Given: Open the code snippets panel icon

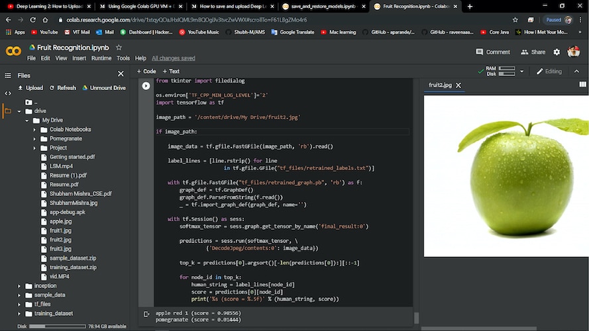Looking at the screenshot, I should coord(8,93).
